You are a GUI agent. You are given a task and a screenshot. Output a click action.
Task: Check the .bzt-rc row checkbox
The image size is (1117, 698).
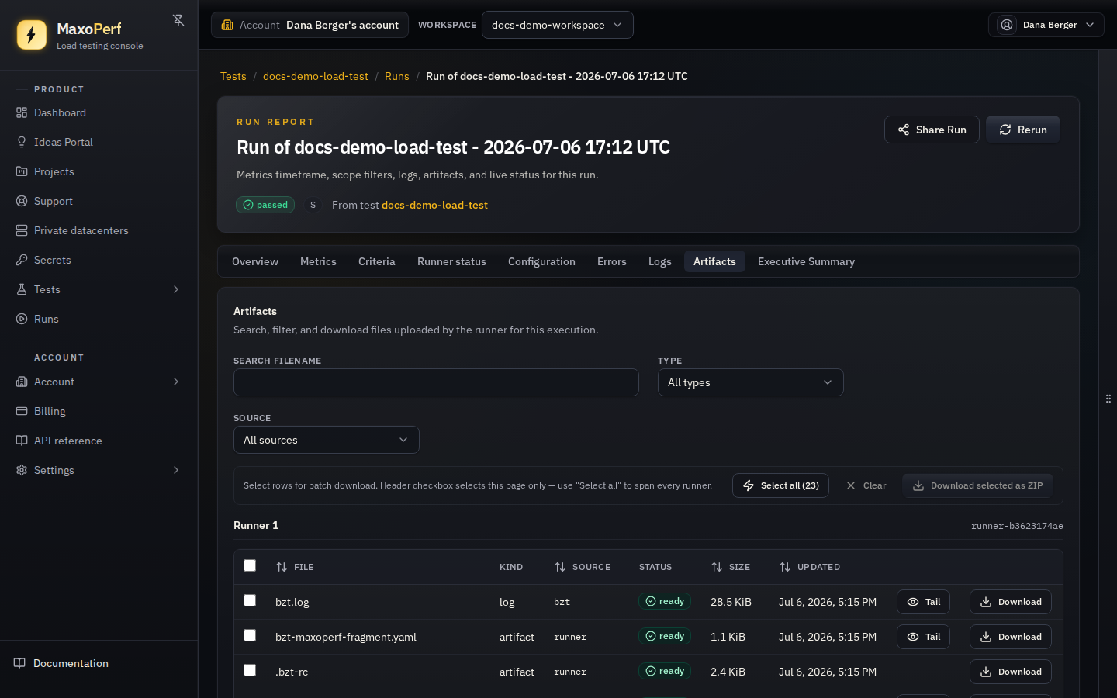coord(250,670)
